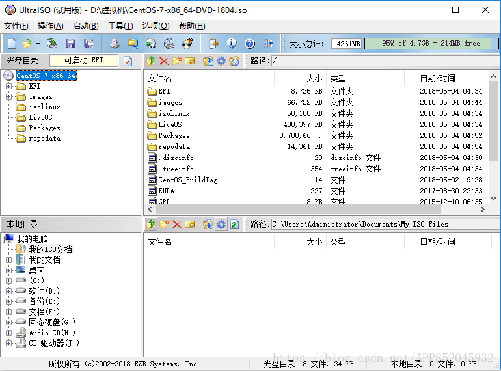501x371 pixels.
Task: Select 我的ISO文档 in local tree
Action: coord(51,249)
